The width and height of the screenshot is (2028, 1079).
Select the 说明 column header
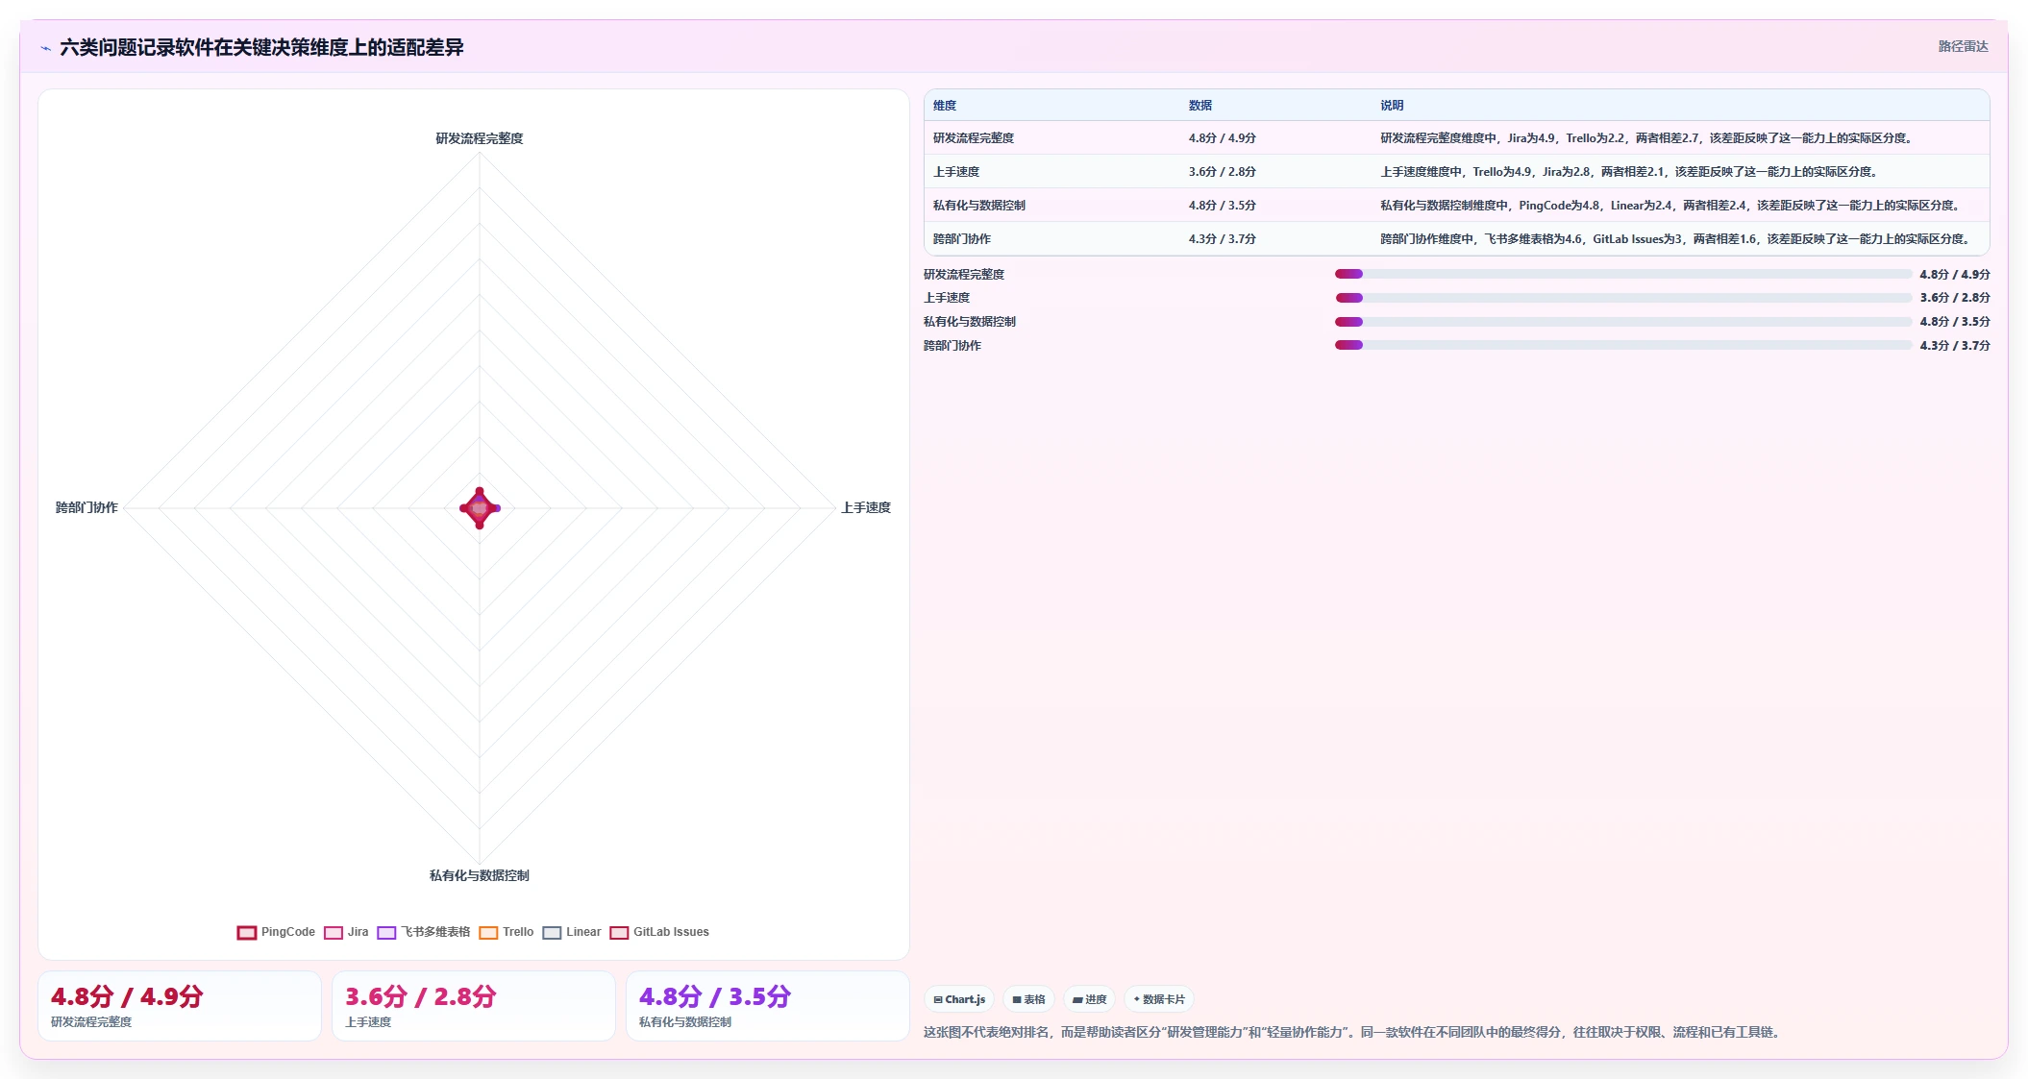[x=1392, y=106]
